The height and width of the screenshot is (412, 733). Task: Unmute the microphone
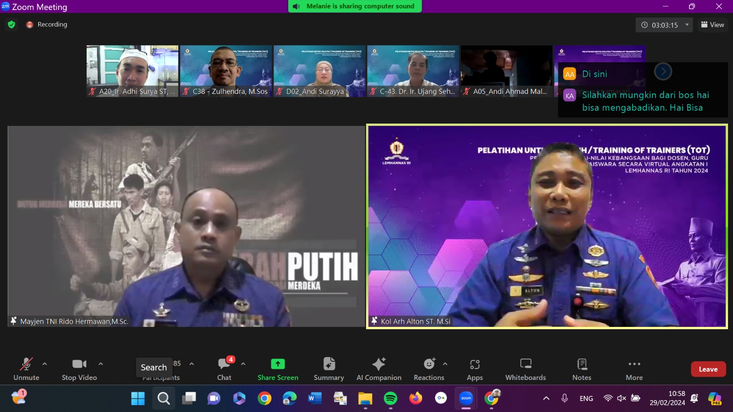[x=26, y=369]
